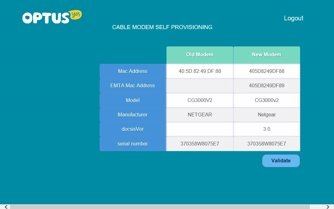
Task: Click the Cable Modem Self Provisioning heading
Action: click(x=162, y=27)
